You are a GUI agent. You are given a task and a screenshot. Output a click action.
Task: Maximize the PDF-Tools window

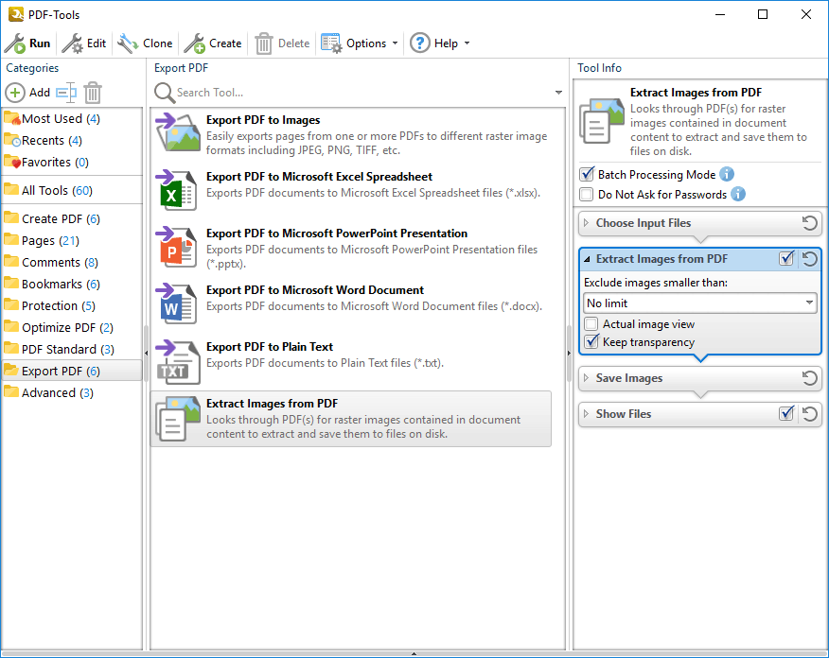pyautogui.click(x=763, y=14)
